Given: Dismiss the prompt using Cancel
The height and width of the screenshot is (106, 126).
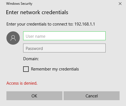Looking at the screenshot, I should [91, 96].
